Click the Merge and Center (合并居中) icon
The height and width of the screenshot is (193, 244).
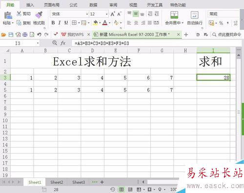pos(174,15)
